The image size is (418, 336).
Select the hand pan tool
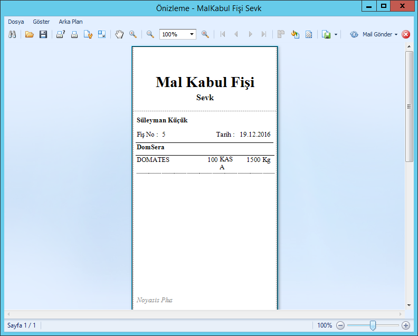coord(119,34)
